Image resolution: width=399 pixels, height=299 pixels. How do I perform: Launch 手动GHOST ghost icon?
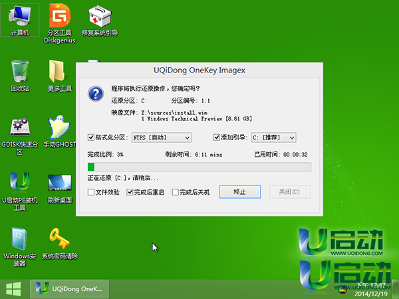(60, 132)
